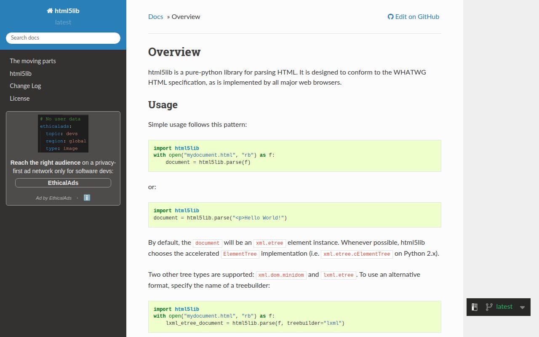Screen dimensions: 539x337
Task: Click the html5lib project title link
Action: 63,11
